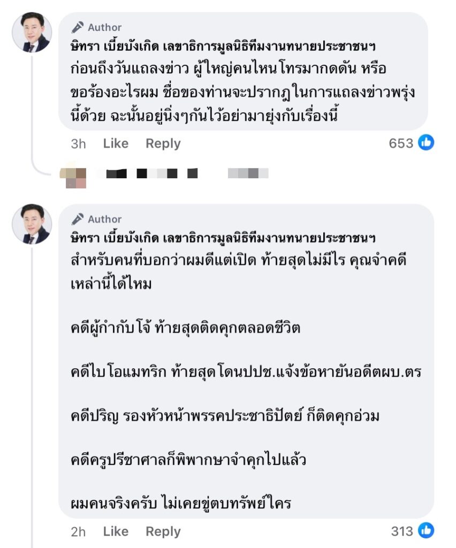Click the pen icon on the second comment's Author badge

(x=78, y=219)
